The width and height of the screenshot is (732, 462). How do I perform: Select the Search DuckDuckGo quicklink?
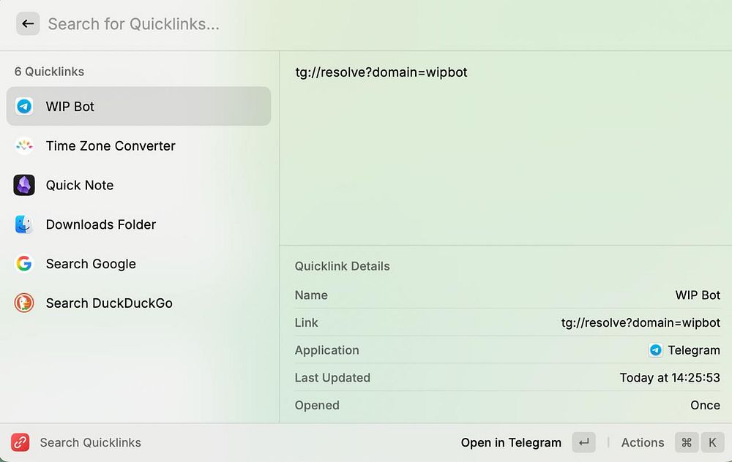tap(109, 303)
